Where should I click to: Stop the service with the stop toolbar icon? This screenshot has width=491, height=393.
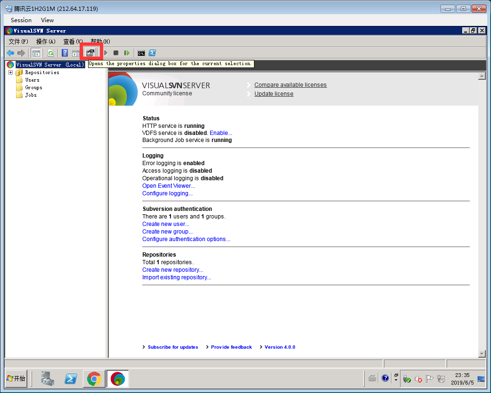click(x=116, y=53)
